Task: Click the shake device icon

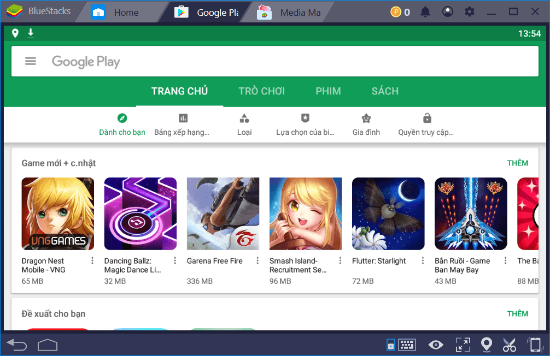Action: point(535,345)
